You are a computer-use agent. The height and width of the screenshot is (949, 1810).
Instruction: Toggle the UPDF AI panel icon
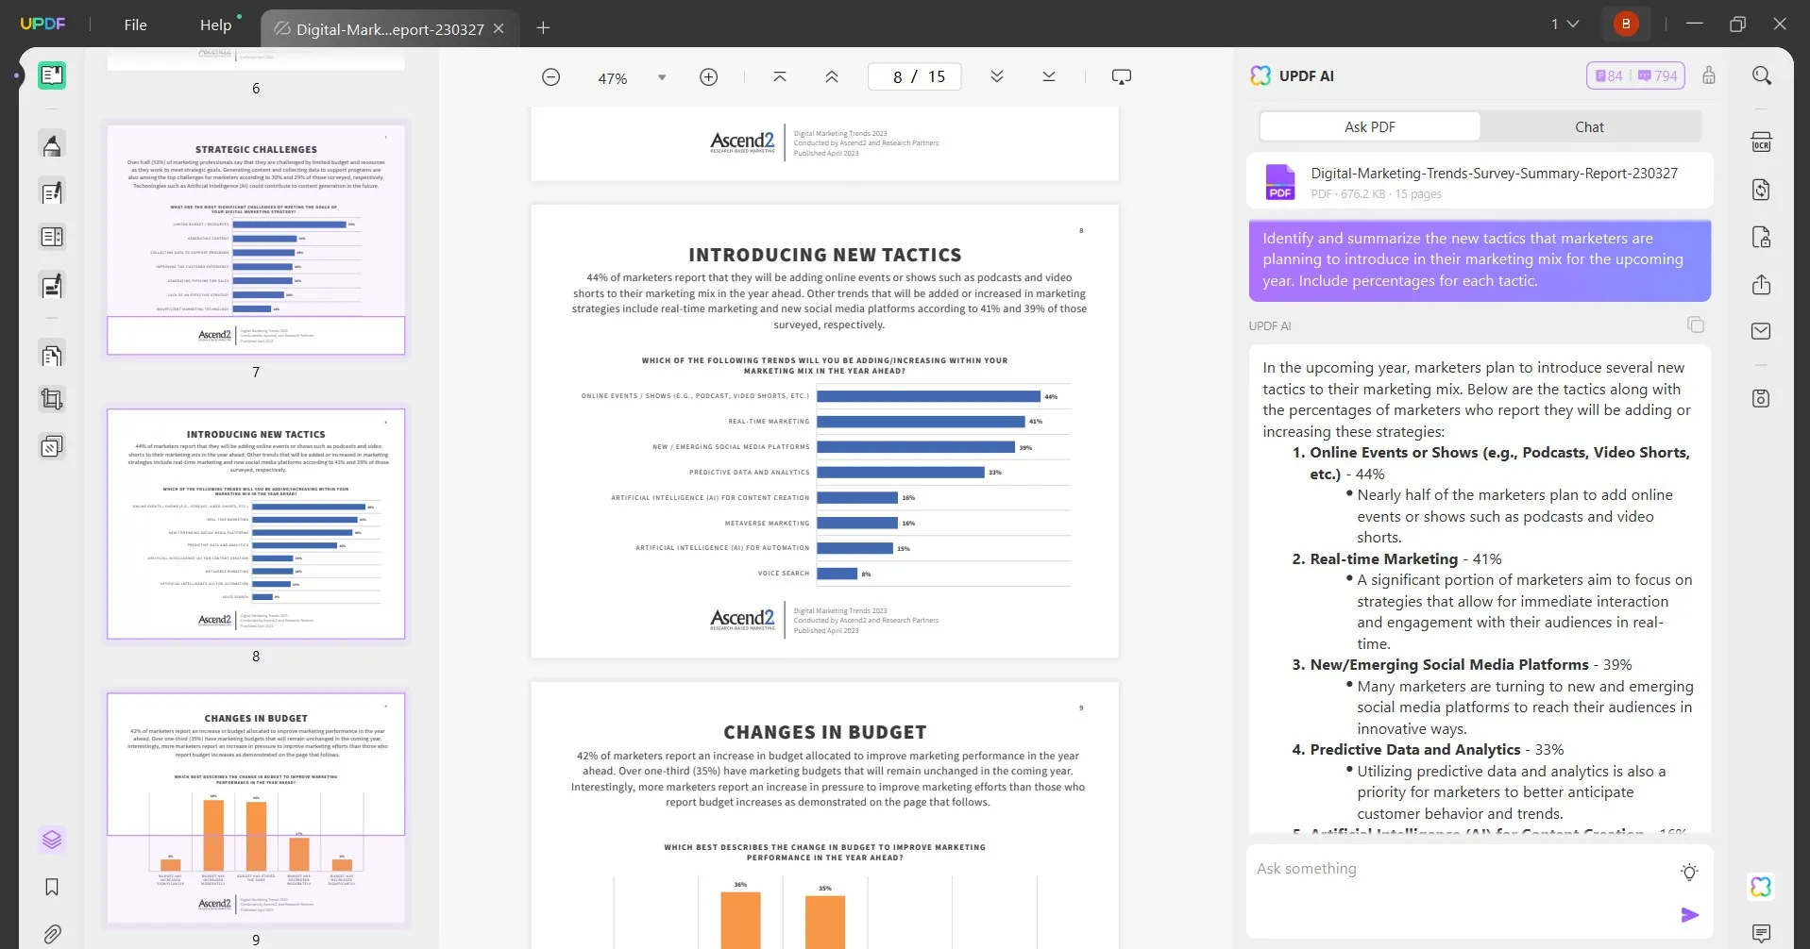[x=1762, y=887]
